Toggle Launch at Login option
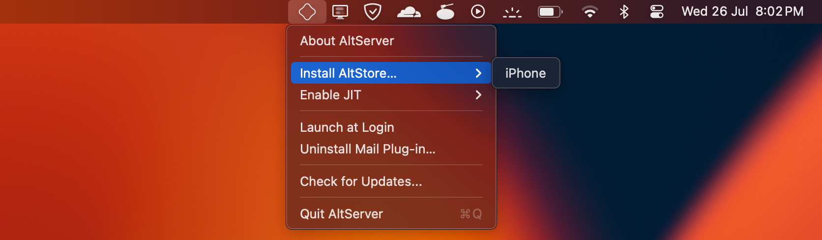 (x=391, y=127)
